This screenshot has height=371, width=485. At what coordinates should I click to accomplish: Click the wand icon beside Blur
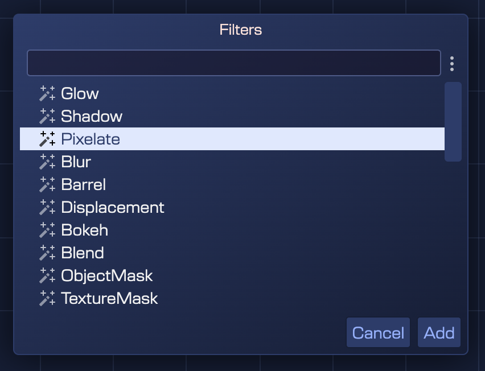pos(47,162)
